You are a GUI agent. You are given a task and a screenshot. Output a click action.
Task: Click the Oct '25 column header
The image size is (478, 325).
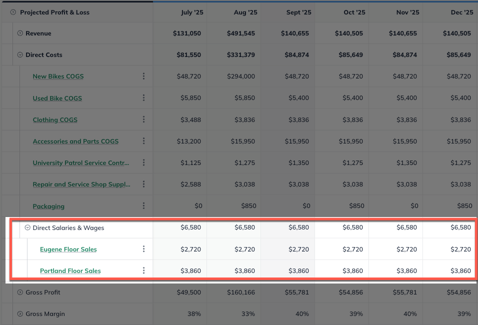coord(354,12)
